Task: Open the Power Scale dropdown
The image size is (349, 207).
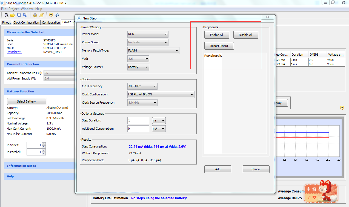Action: pyautogui.click(x=148, y=42)
